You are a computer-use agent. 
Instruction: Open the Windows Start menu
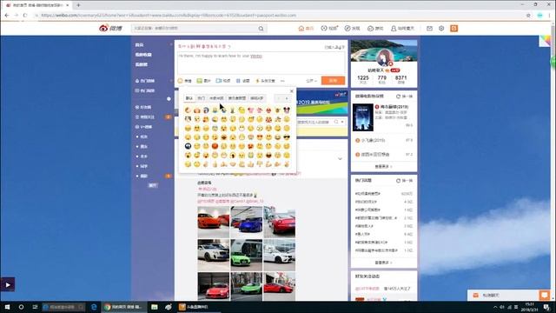[x=7, y=307]
